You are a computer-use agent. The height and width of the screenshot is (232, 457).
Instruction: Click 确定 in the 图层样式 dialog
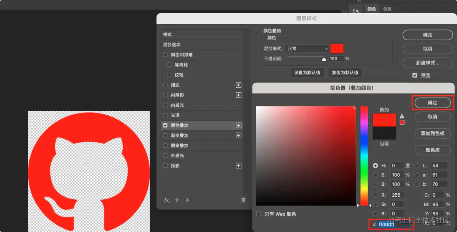pyautogui.click(x=428, y=35)
